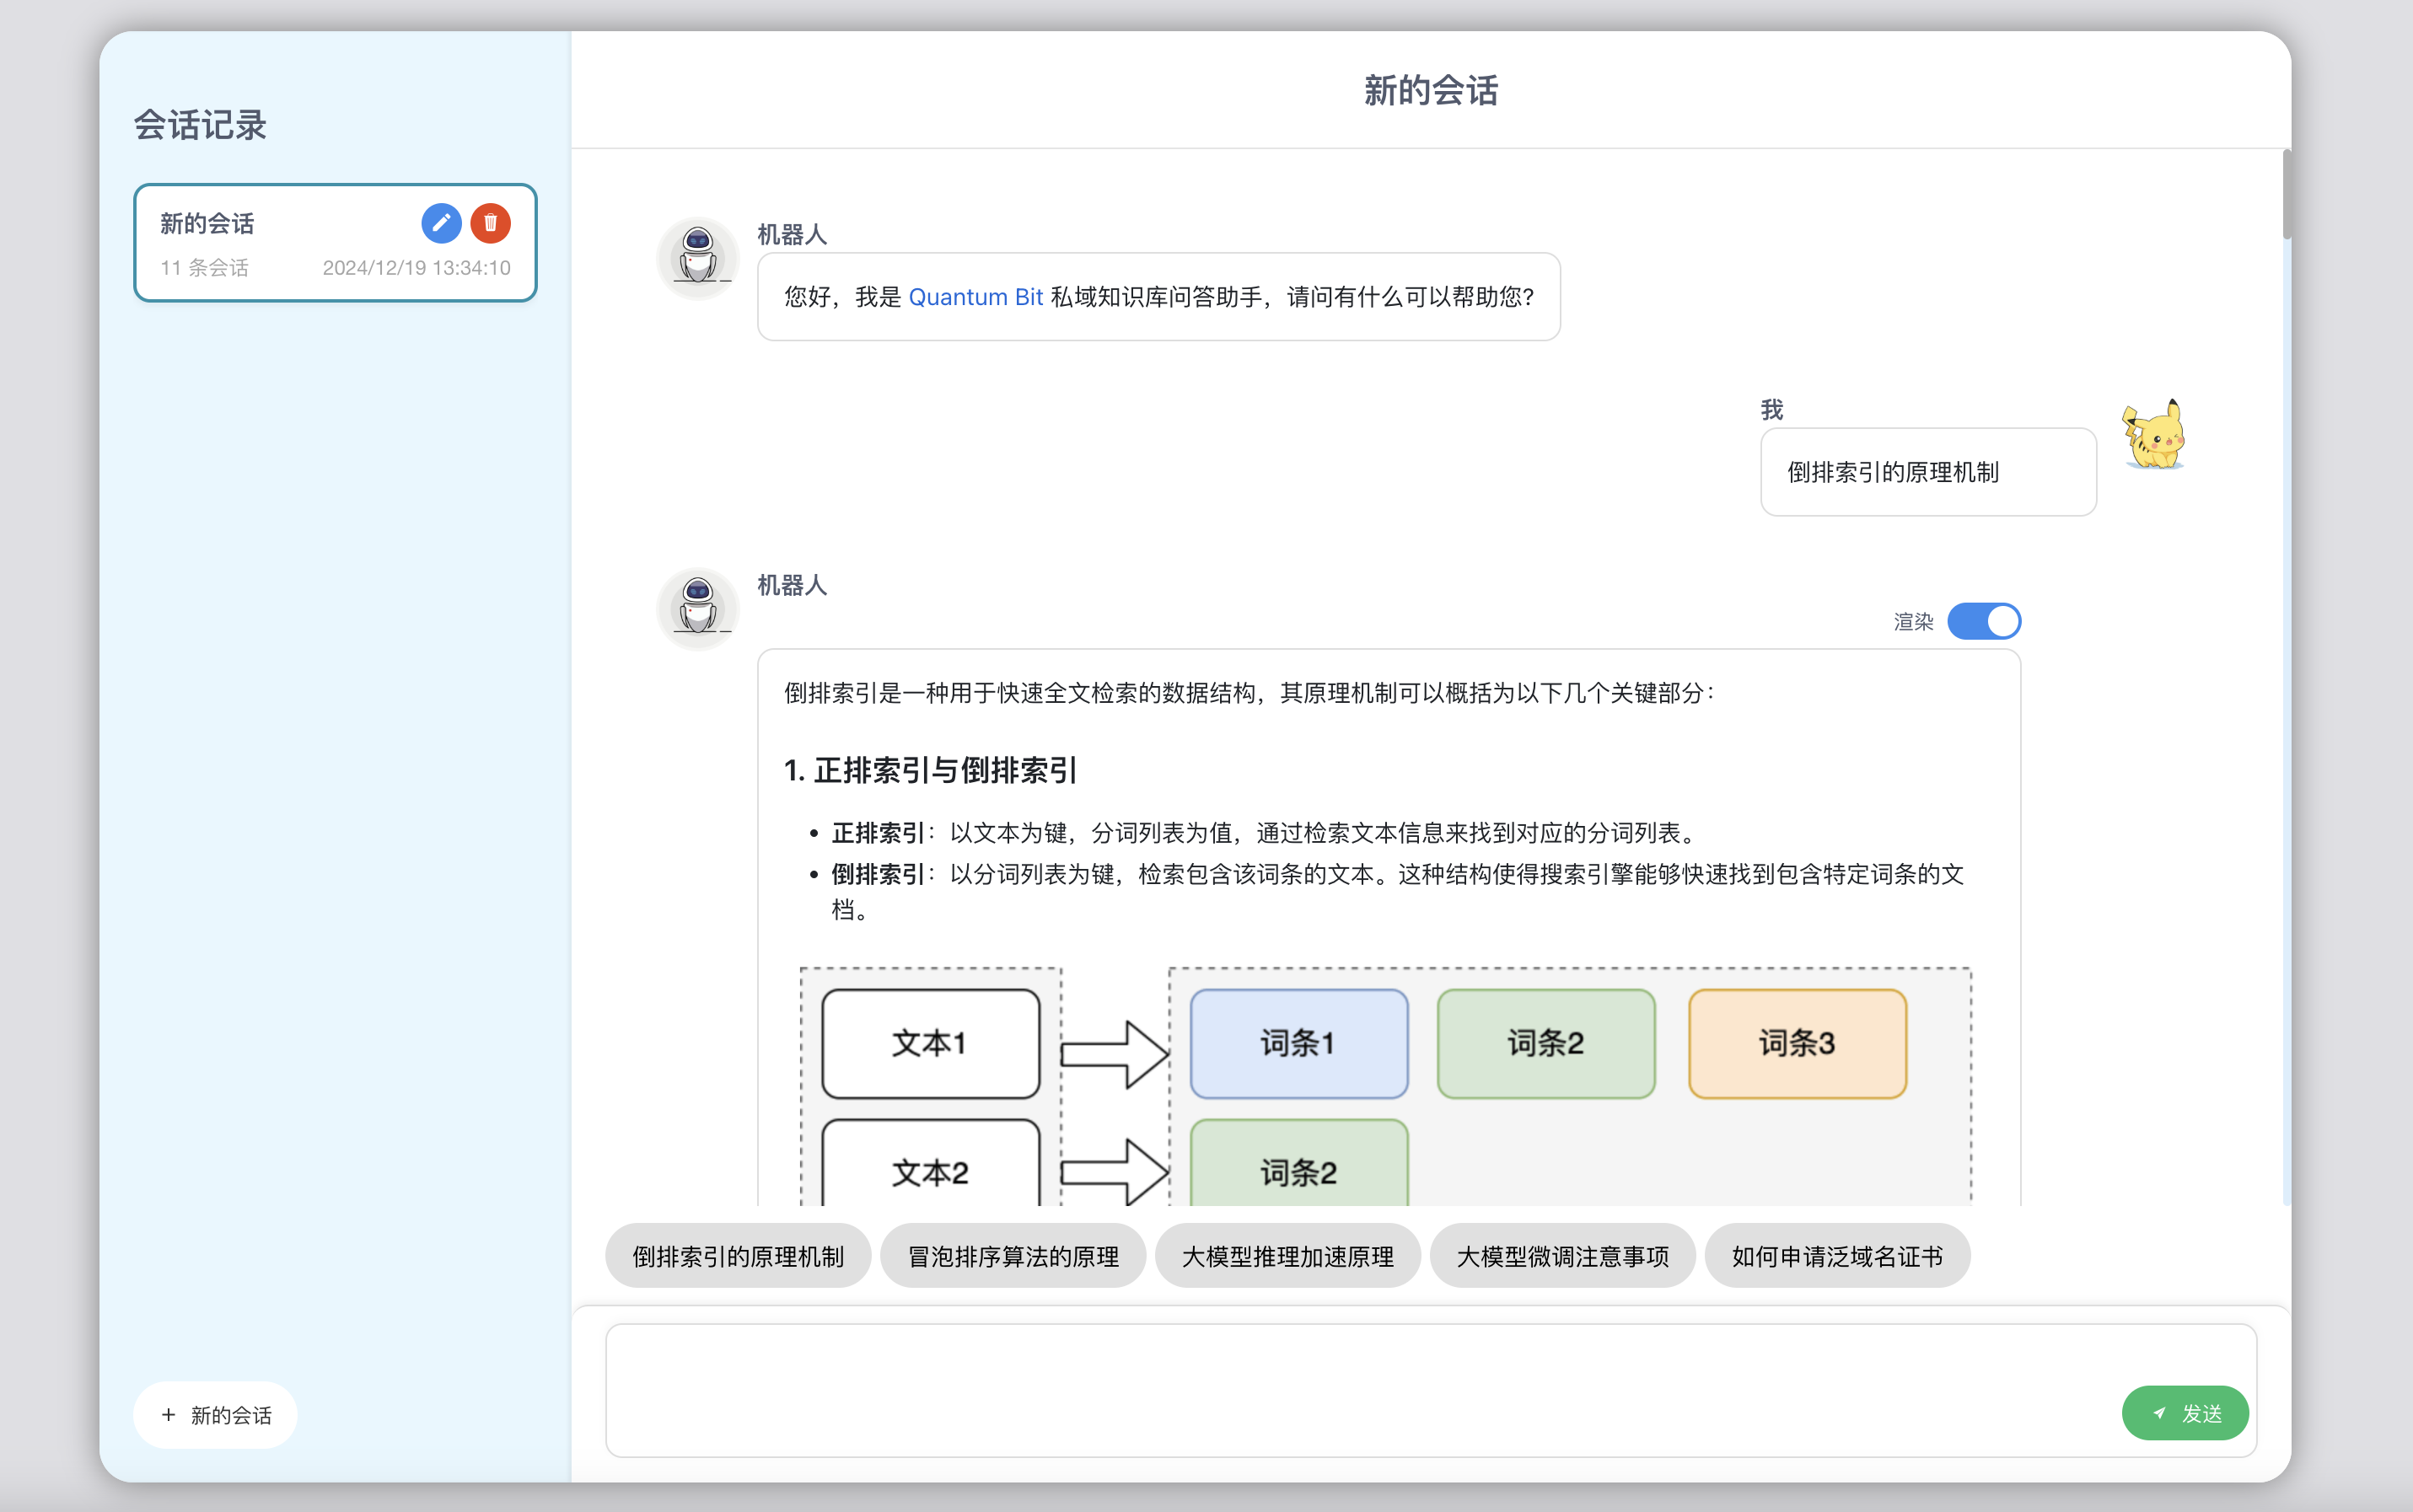Select 冒泡排序算法的原理 suggestion tag
This screenshot has height=1512, width=2413.
coord(1014,1254)
